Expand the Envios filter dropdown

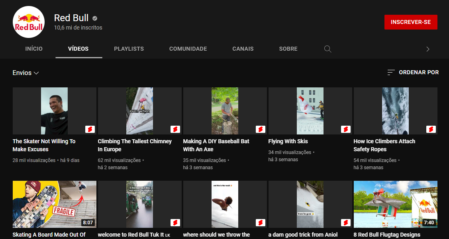pyautogui.click(x=25, y=73)
